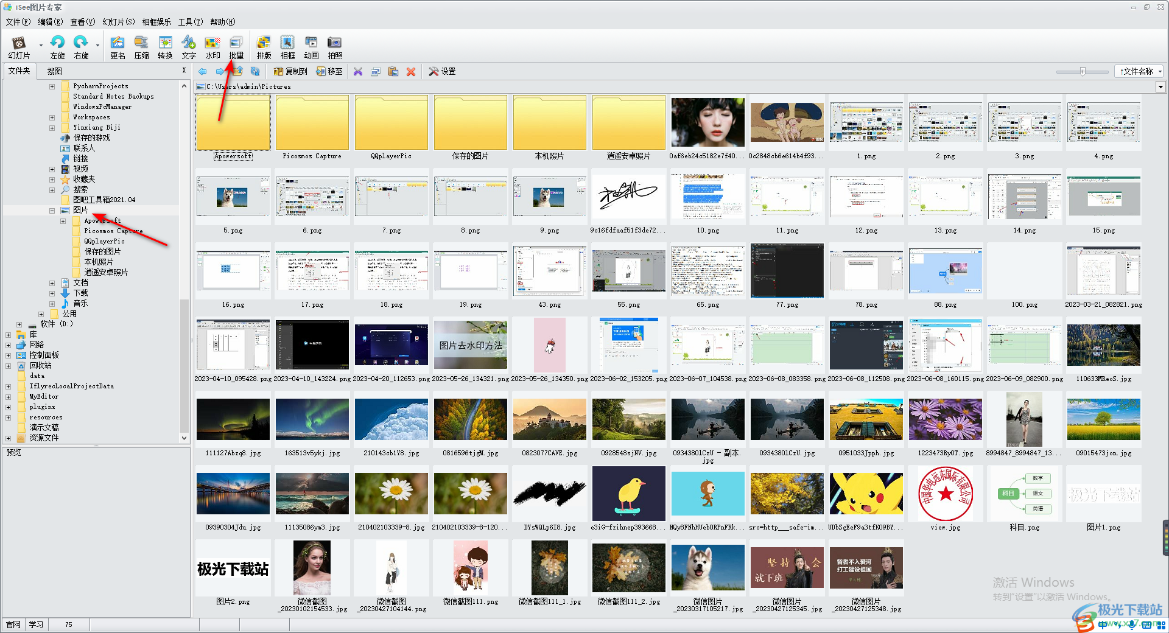
Task: Switch to the 搜图 tab
Action: pyautogui.click(x=55, y=71)
